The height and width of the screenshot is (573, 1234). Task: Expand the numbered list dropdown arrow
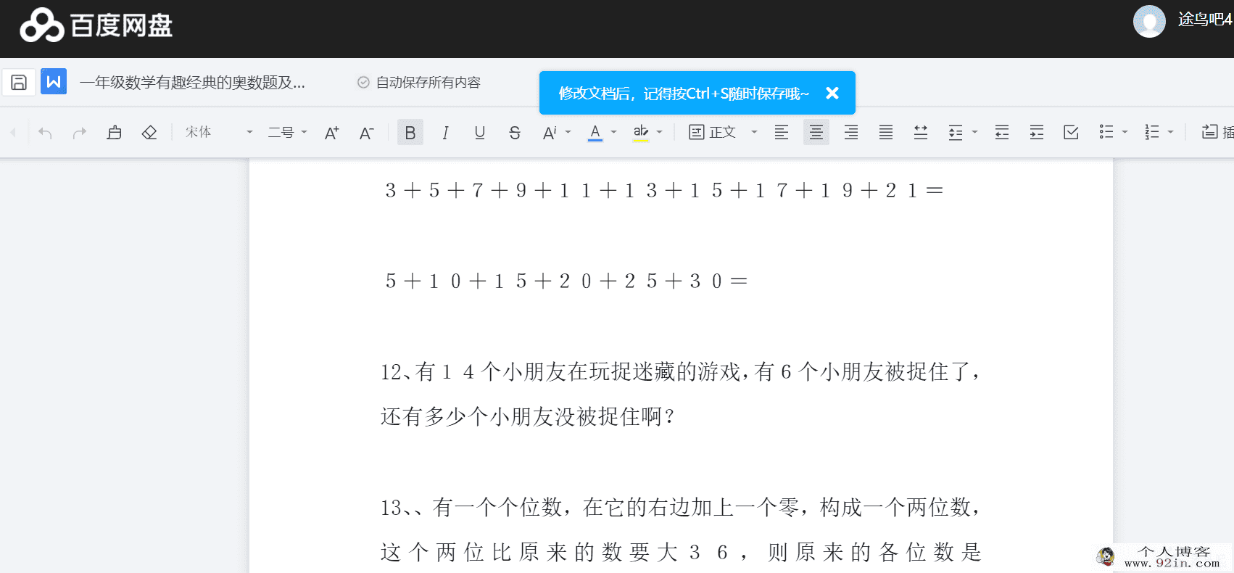(1171, 132)
